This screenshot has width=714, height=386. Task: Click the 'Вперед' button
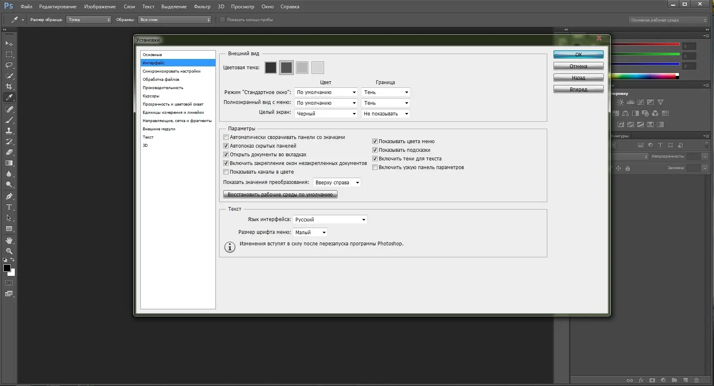[579, 89]
